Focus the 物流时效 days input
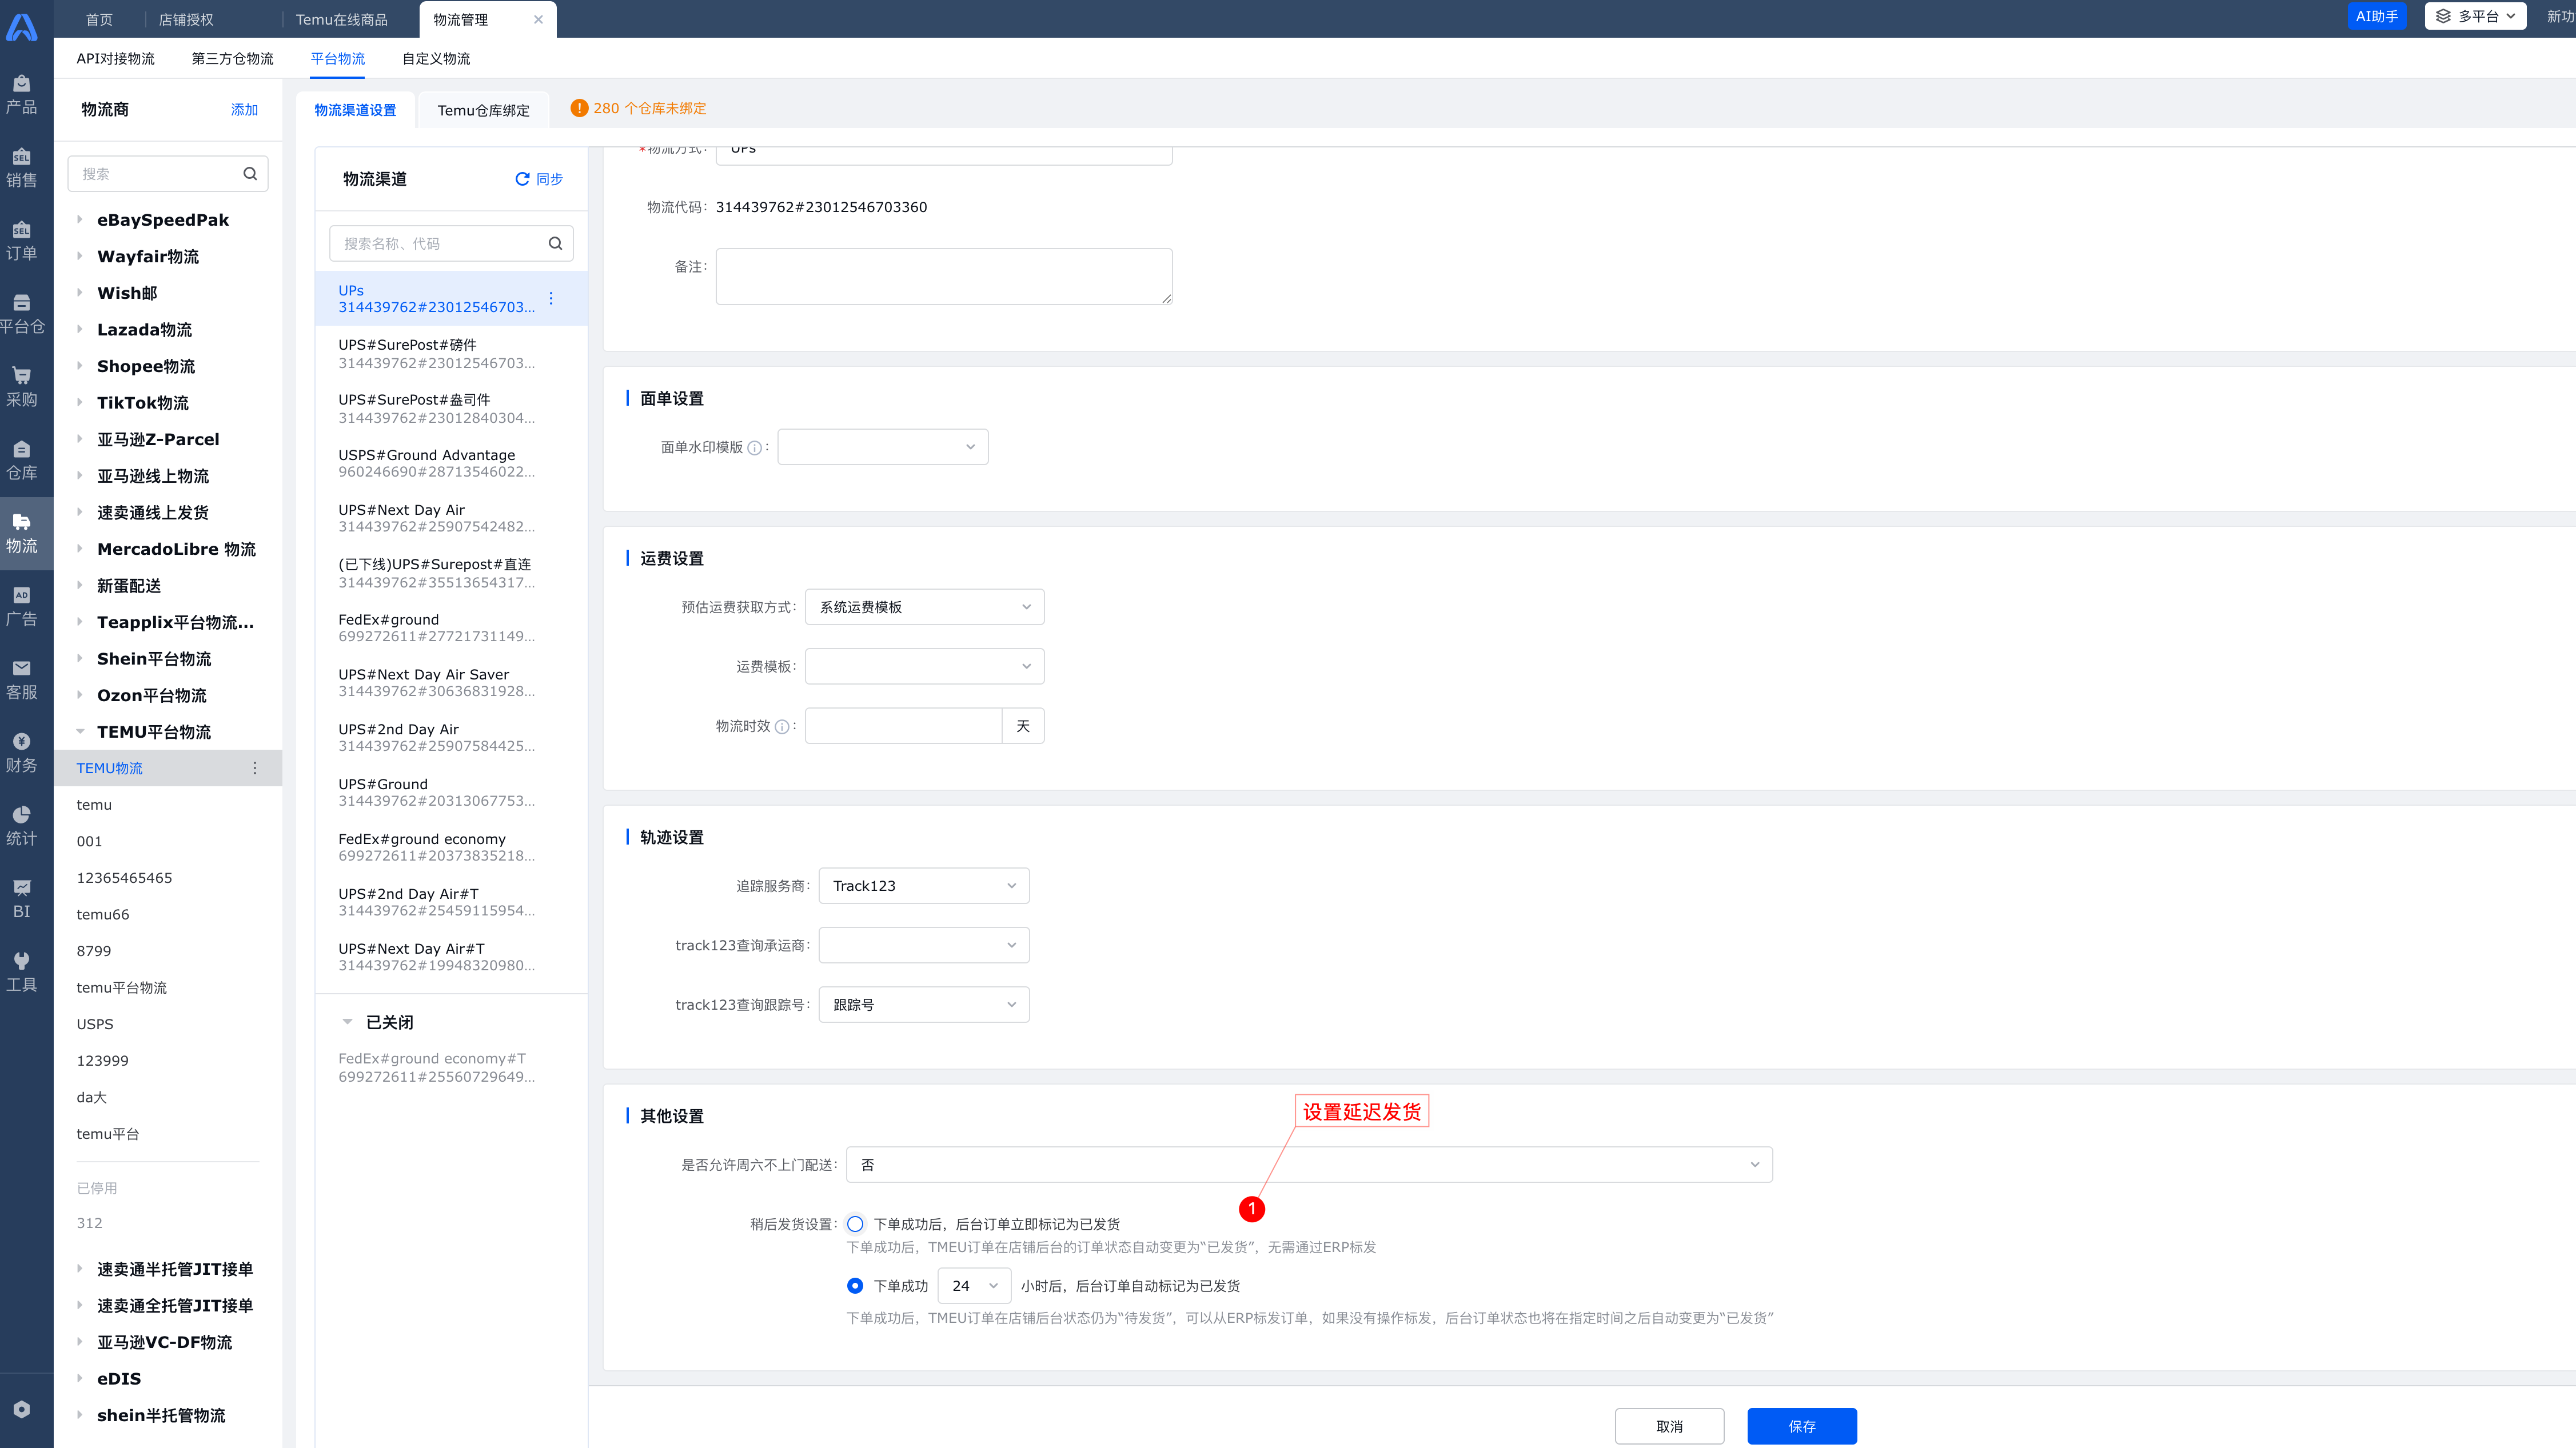This screenshot has height=1448, width=2576. pos(903,726)
